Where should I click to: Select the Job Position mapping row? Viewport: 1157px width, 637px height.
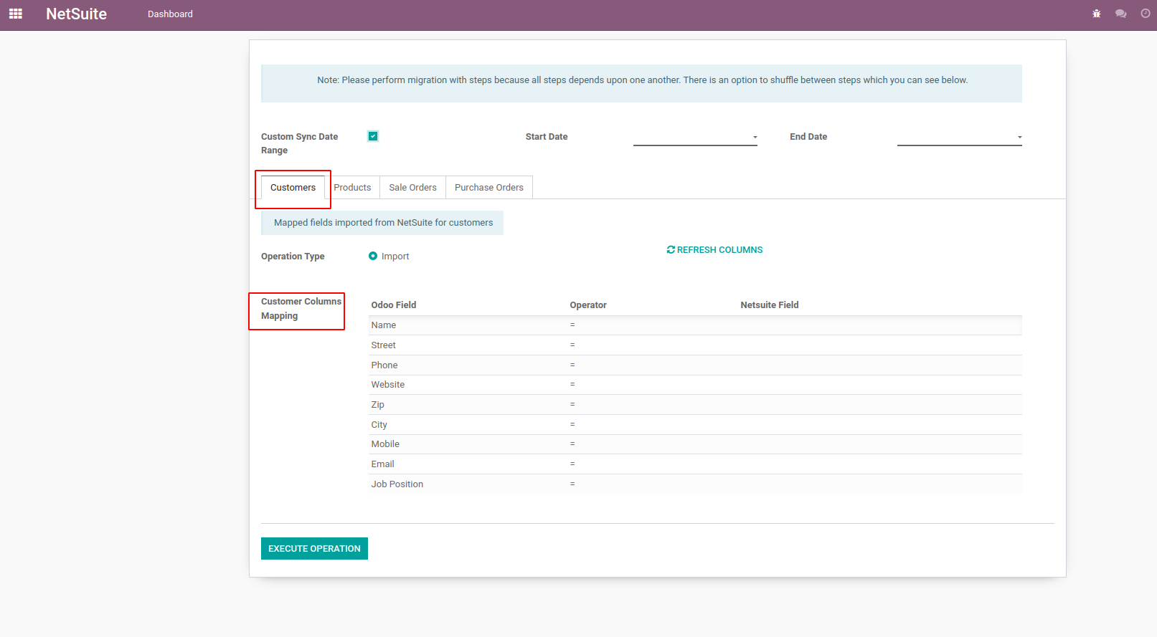pyautogui.click(x=695, y=484)
